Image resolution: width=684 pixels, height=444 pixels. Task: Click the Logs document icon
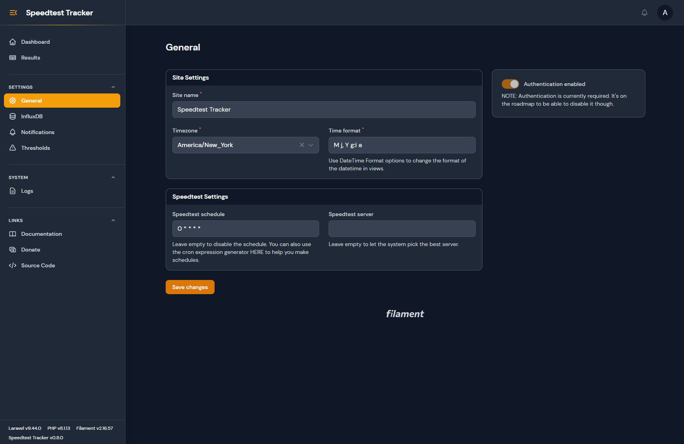[x=13, y=191]
